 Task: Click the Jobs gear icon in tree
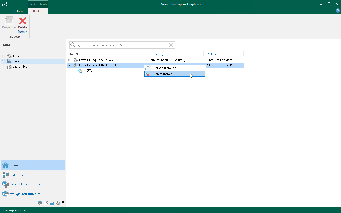tap(10, 56)
